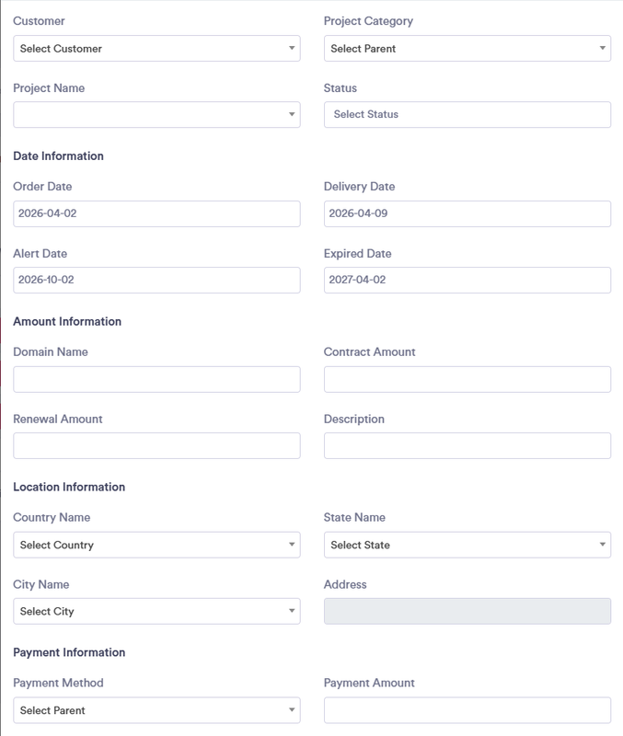Viewport: 623px width, 736px height.
Task: Click the Description text field
Action: (467, 445)
